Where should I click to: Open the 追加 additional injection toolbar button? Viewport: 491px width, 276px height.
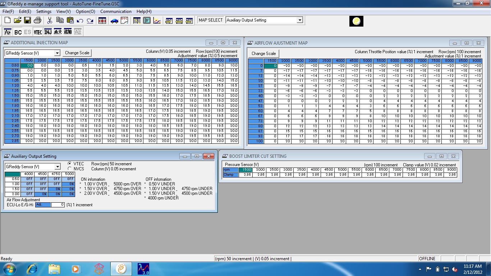[68, 32]
